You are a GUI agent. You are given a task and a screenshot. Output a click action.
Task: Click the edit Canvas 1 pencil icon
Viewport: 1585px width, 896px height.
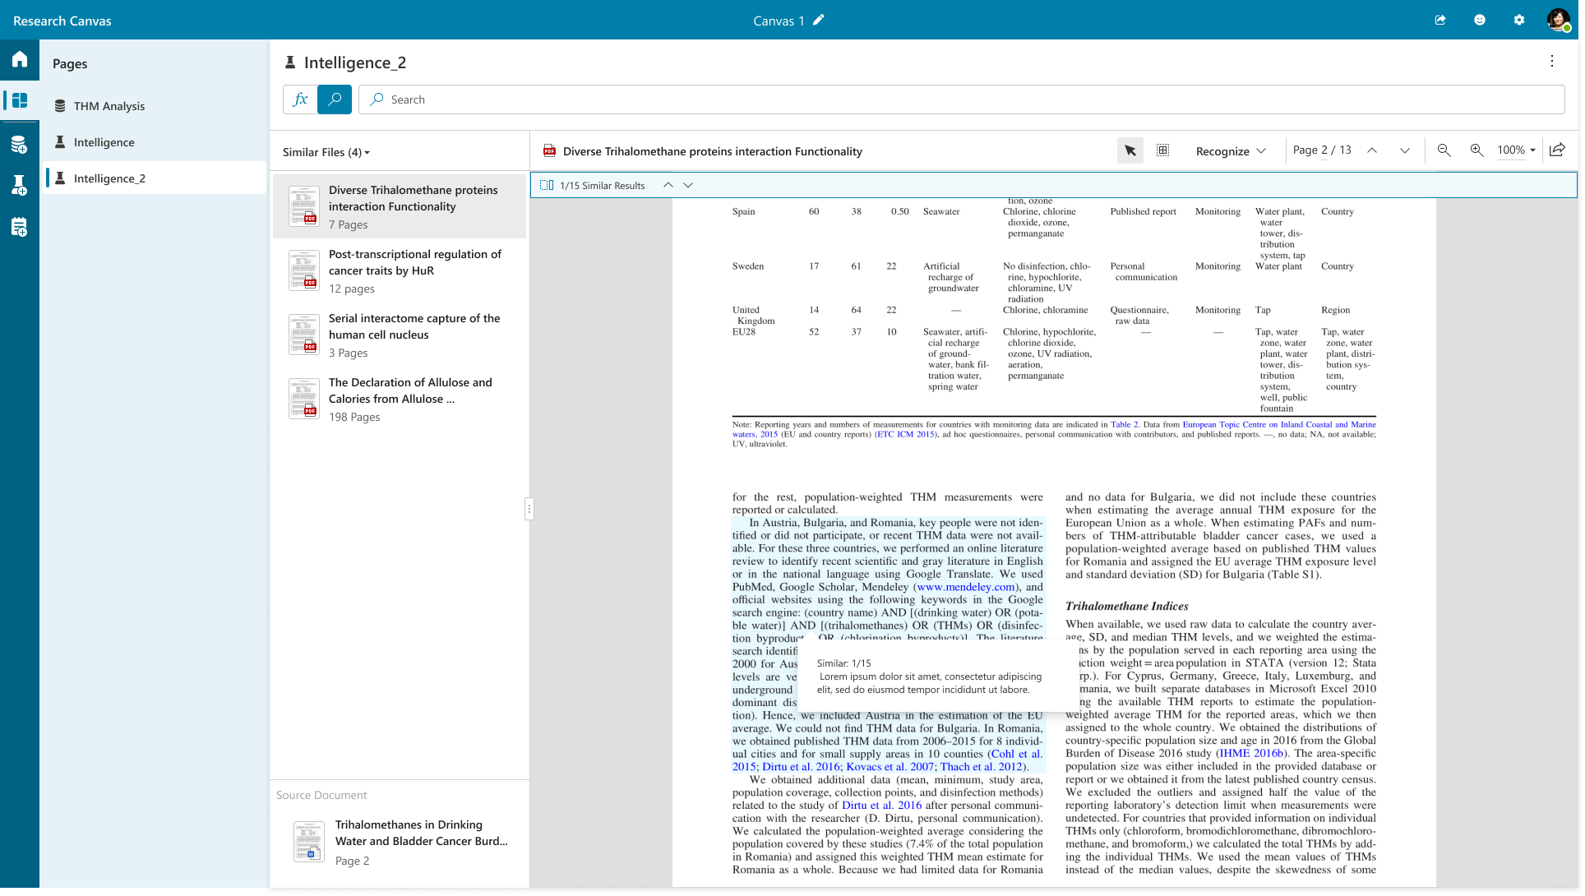tap(818, 21)
